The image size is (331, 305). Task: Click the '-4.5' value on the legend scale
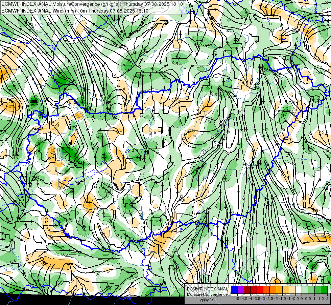(x=244, y=299)
